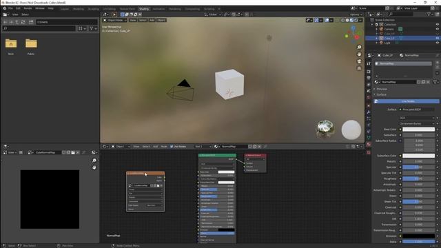Click the Add menu in node editor header
Image resolution: width=441 pixels, height=248 pixels.
pos(155,147)
